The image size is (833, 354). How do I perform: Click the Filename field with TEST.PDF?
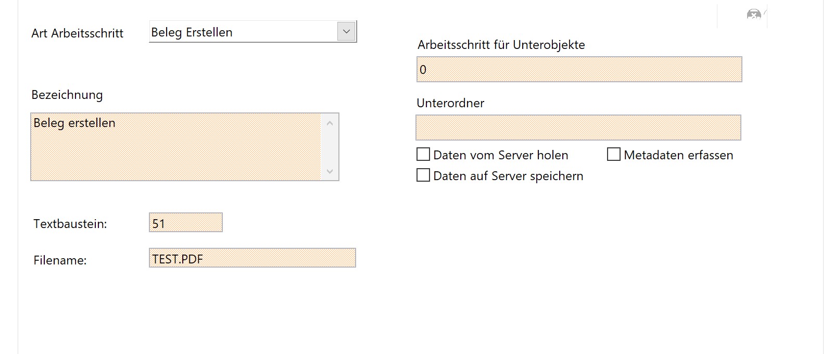(252, 258)
